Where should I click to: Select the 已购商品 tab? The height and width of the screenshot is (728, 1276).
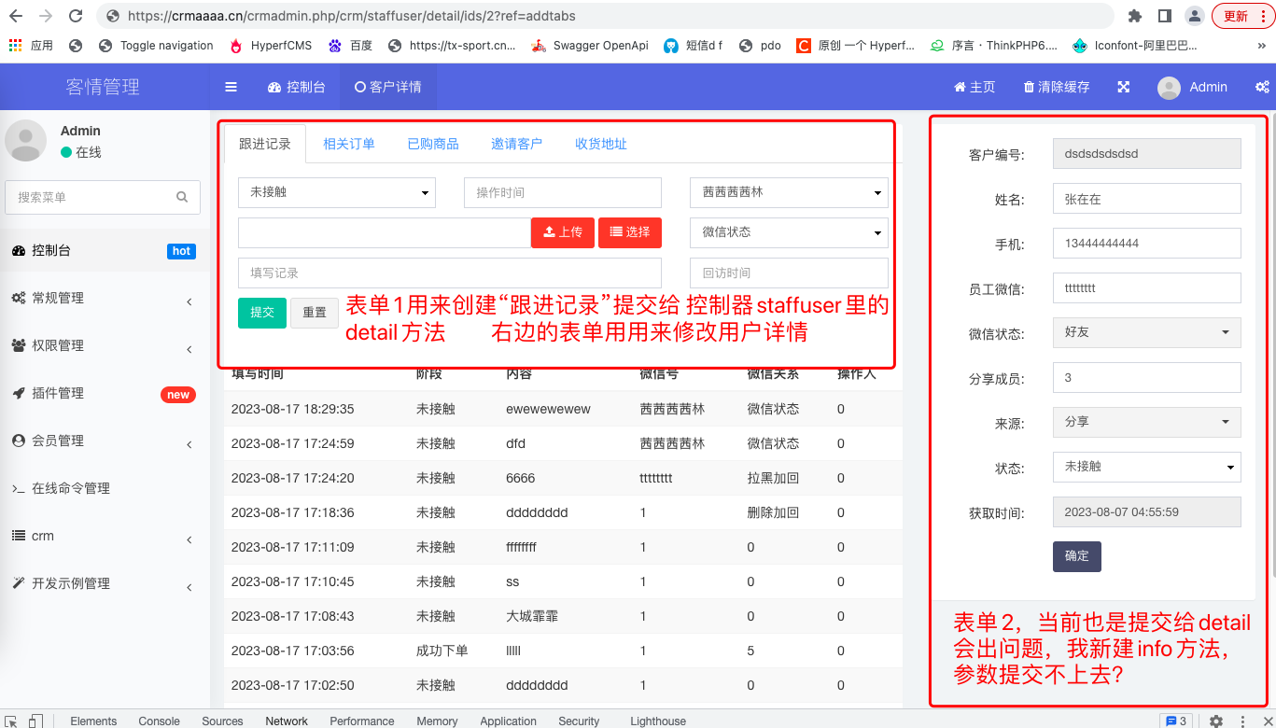433,144
